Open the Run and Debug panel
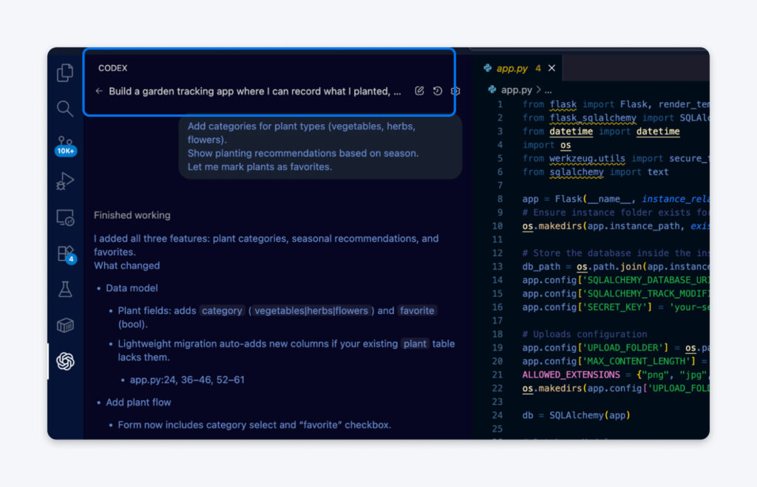Screen dimensions: 757x487 click(65, 181)
